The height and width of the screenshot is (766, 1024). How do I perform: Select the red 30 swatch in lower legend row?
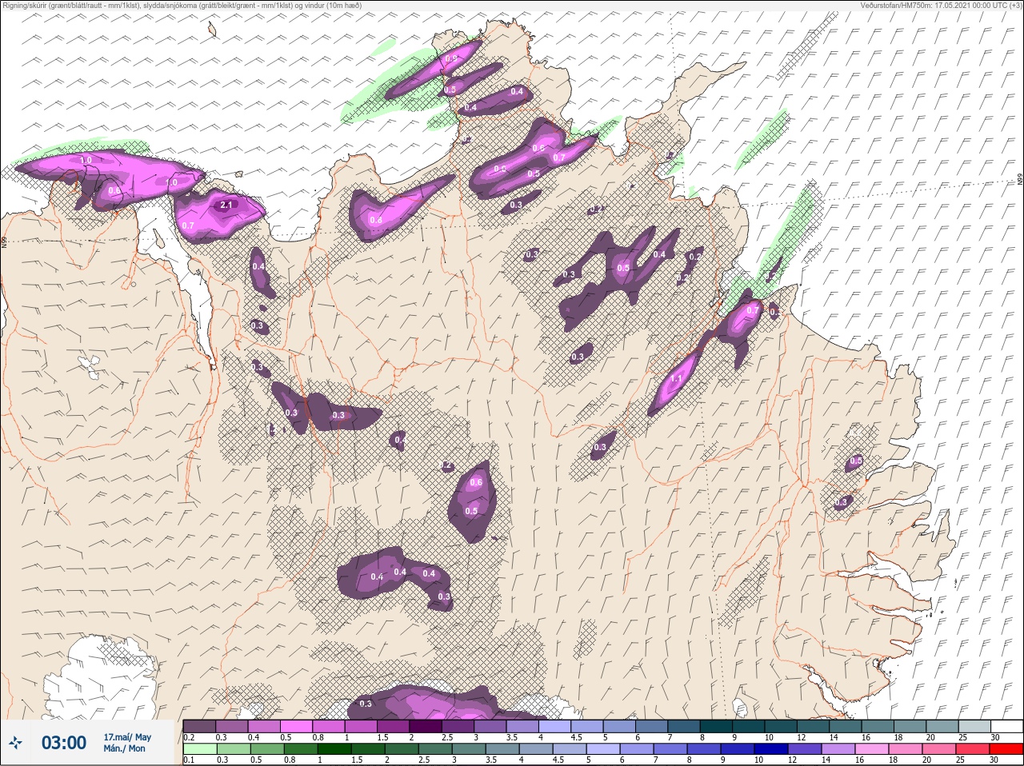pyautogui.click(x=1006, y=751)
